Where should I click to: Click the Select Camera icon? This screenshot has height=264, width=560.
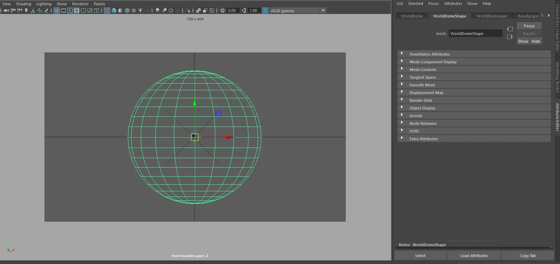[6, 10]
